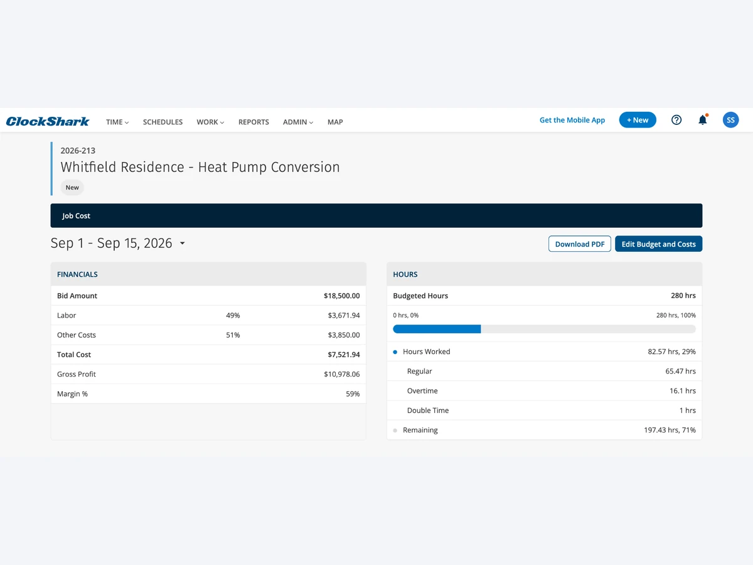Expand the ADMIN menu
Screen dimensions: 753x565
tap(298, 122)
